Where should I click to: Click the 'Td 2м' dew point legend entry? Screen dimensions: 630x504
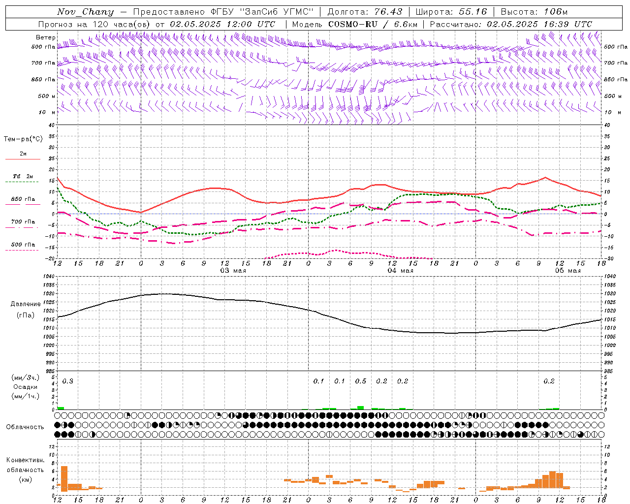point(23,176)
